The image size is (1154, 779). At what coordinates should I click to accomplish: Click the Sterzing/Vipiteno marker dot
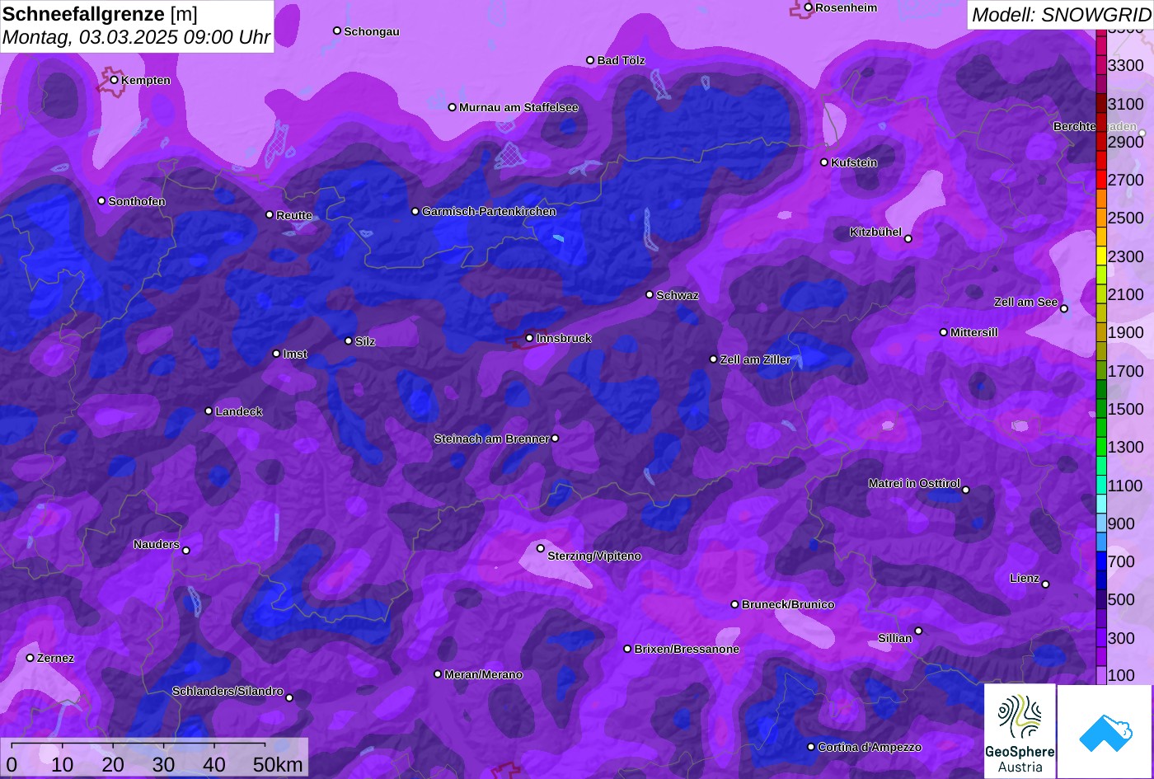click(x=541, y=548)
